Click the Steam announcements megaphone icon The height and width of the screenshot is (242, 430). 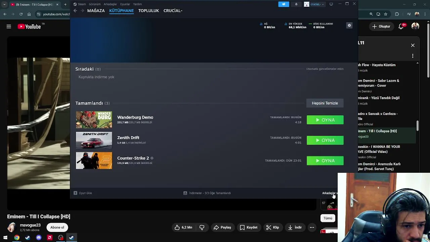[x=284, y=4]
